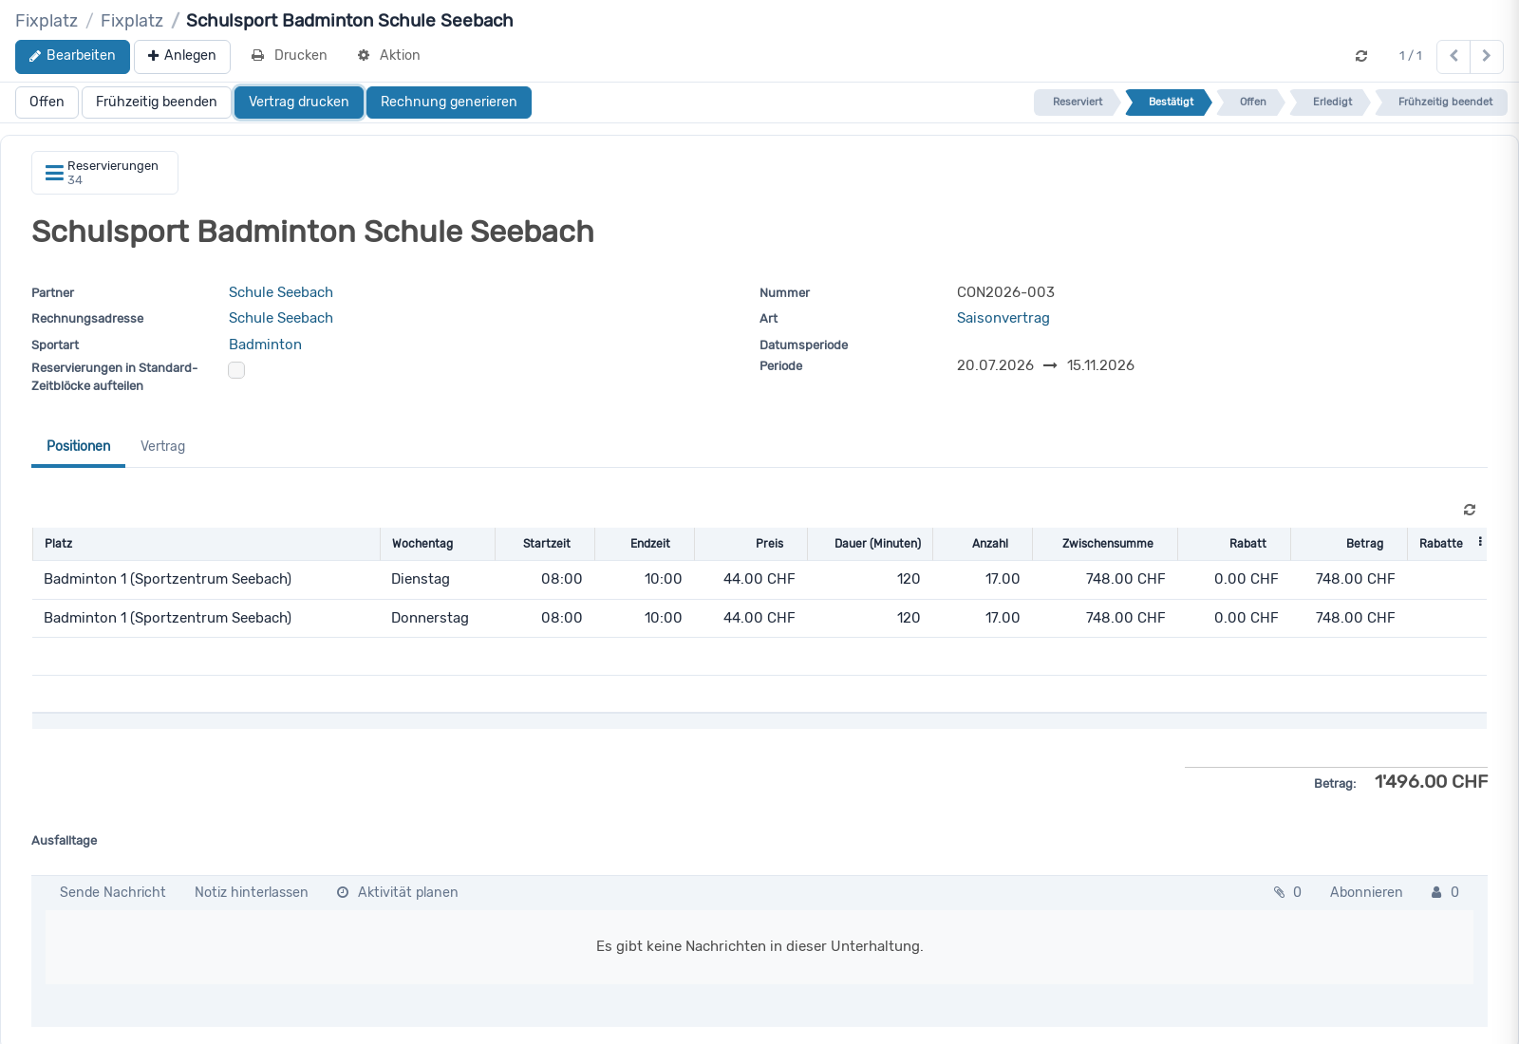Click Aktivität planen with clock icon
This screenshot has width=1519, height=1044.
coord(398,892)
